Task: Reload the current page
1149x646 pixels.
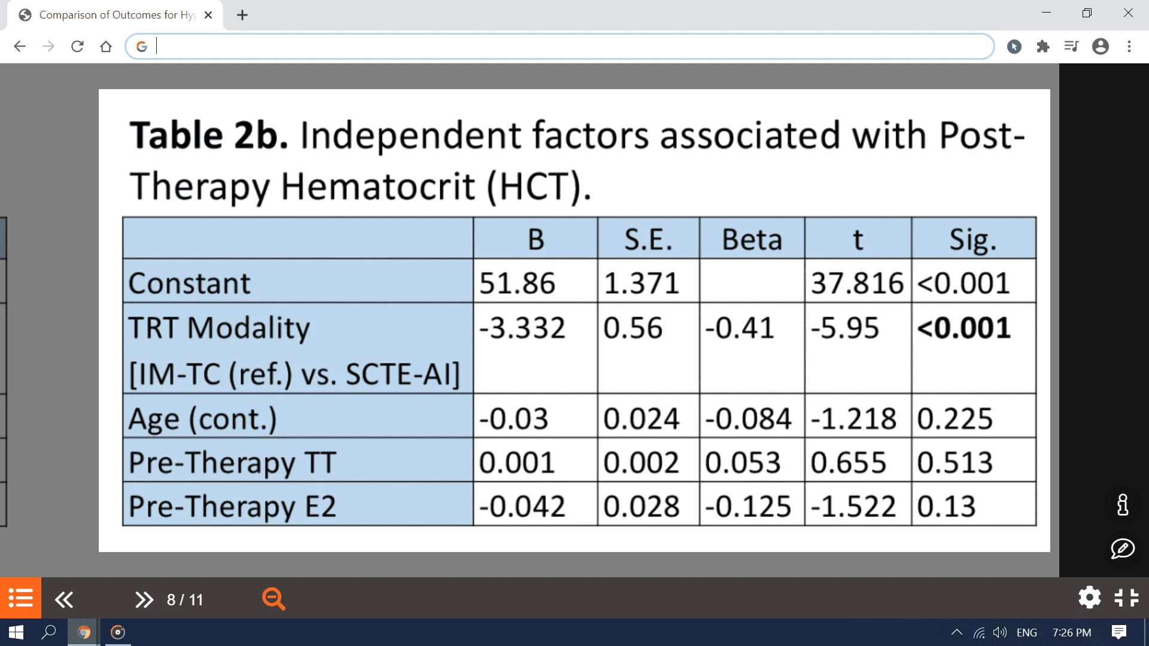Action: click(x=77, y=47)
